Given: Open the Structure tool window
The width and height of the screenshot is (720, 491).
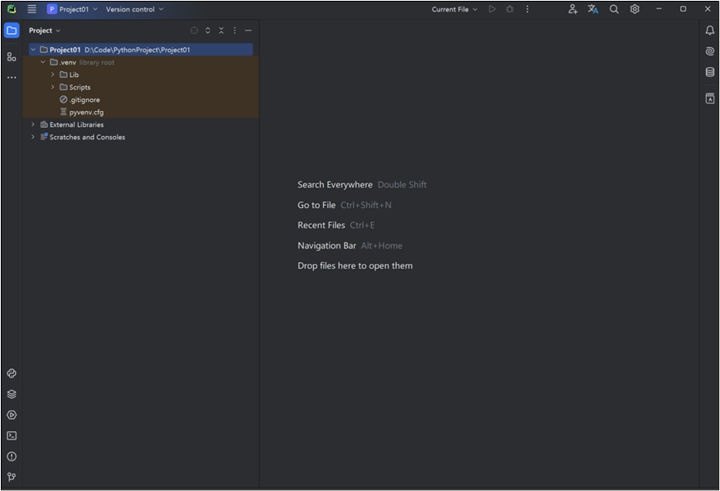Looking at the screenshot, I should 12,56.
